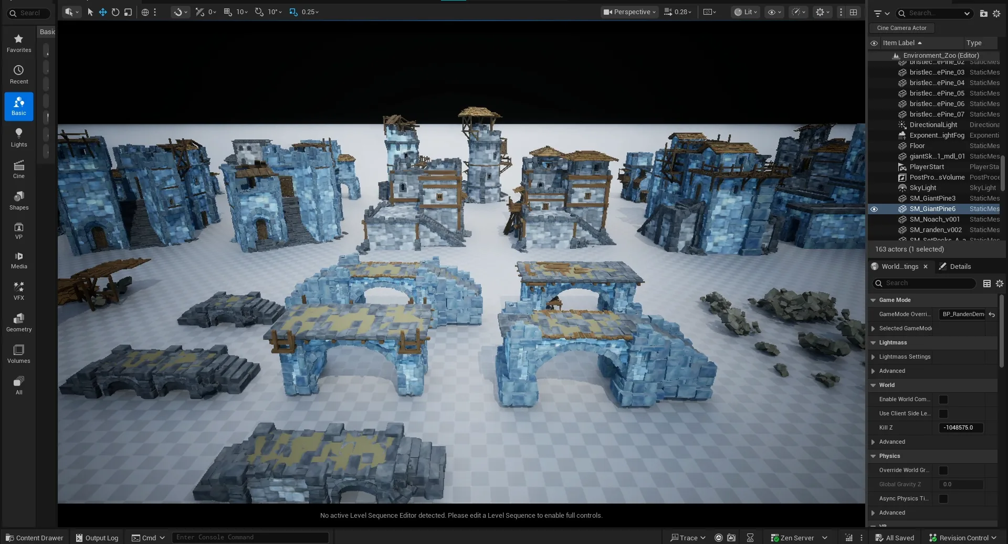The width and height of the screenshot is (1008, 544).
Task: Toggle grid snapping icon
Action: point(228,12)
